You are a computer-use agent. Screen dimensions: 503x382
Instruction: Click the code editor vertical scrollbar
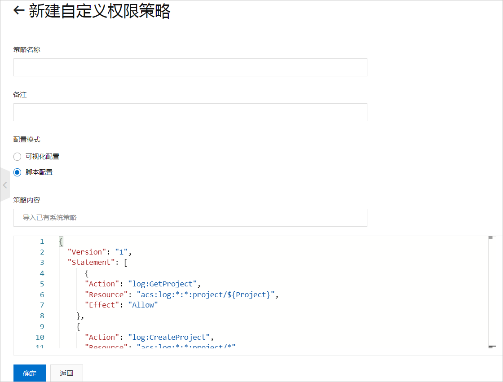tap(491, 292)
